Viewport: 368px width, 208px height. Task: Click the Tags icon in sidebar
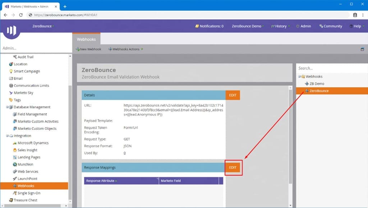[x=11, y=100]
